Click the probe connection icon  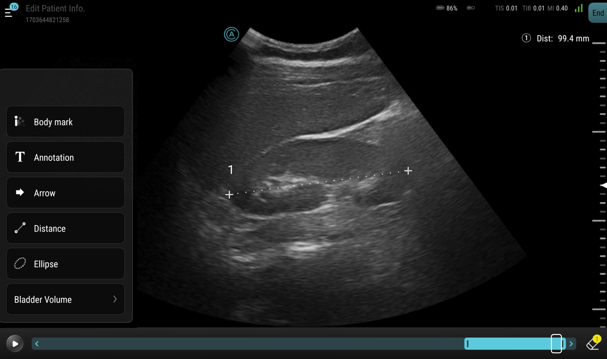[471, 8]
